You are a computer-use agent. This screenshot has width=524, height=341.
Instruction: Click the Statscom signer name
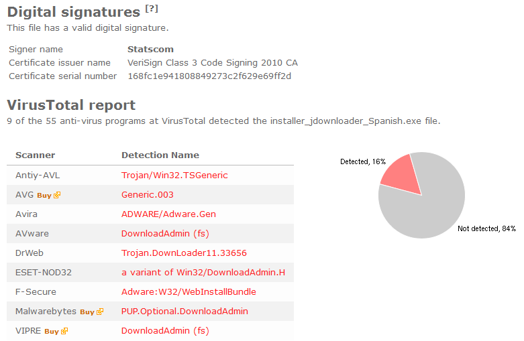coord(150,50)
